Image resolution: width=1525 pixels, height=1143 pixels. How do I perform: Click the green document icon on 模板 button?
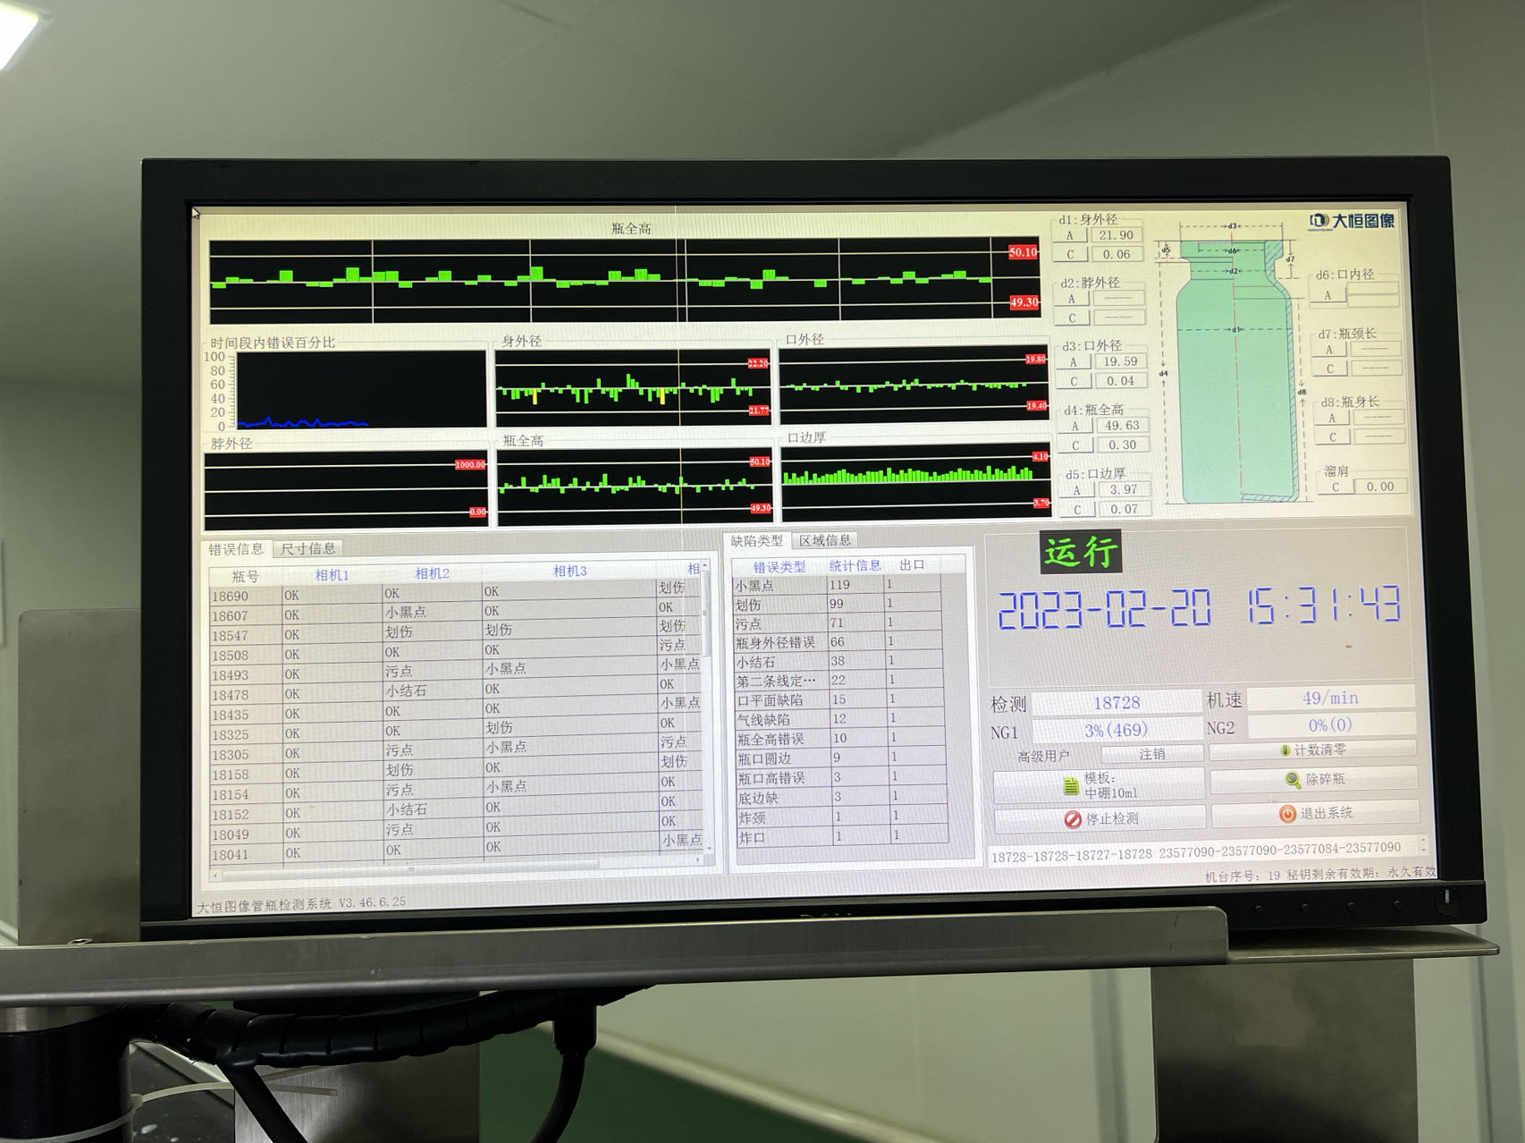click(1071, 786)
